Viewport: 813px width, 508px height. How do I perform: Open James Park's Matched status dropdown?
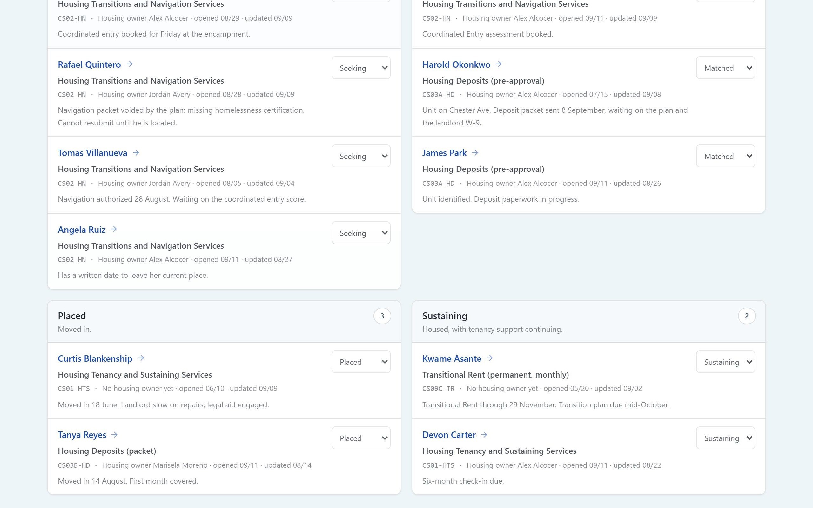point(725,156)
